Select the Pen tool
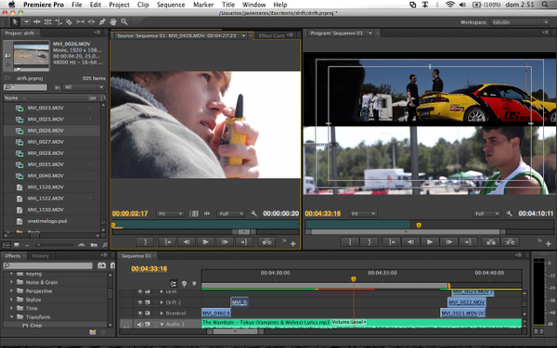This screenshot has height=348, width=557. [x=102, y=22]
